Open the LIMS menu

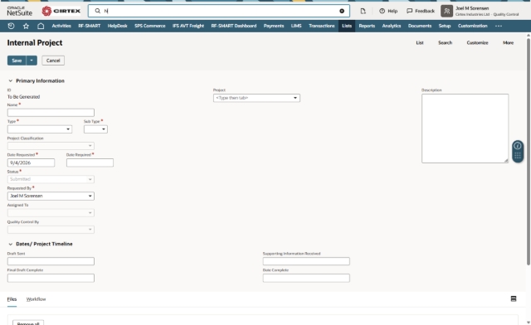[x=296, y=26]
